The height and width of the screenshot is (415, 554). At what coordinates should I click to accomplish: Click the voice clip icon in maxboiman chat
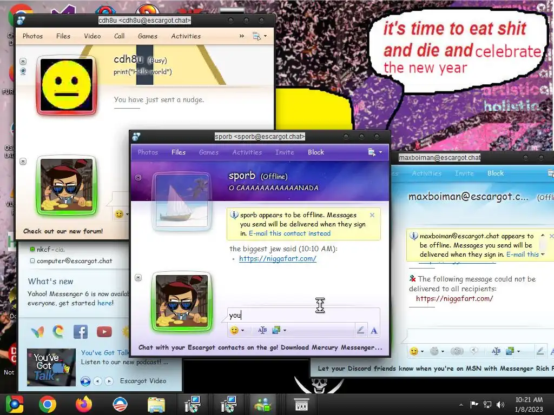click(x=474, y=351)
